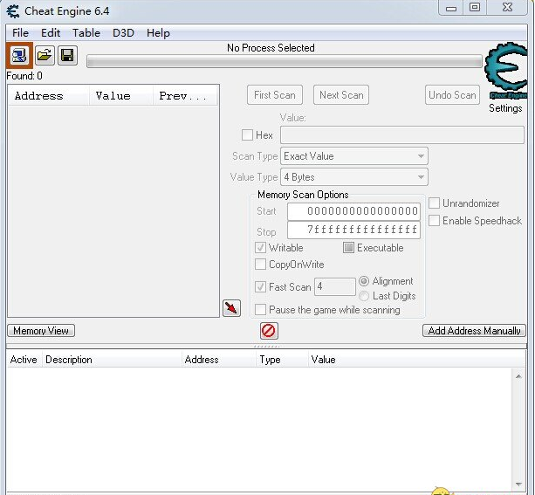This screenshot has height=495, width=535.
Task: Select the Last Digits radio button
Action: click(x=364, y=296)
